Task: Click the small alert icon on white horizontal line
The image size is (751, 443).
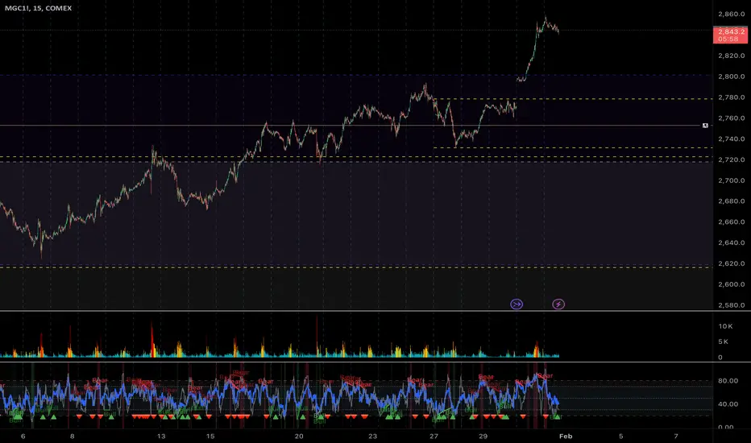Action: coord(705,126)
